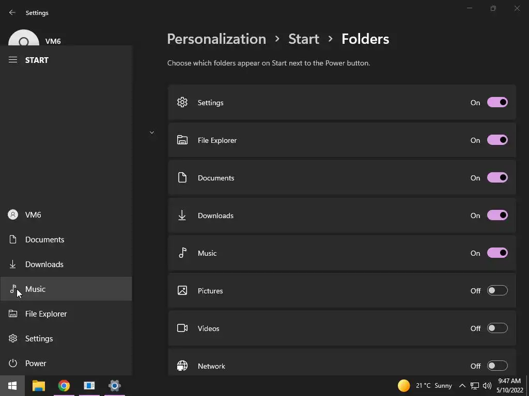
Task: Open Power in Start menu
Action: [x=36, y=363]
